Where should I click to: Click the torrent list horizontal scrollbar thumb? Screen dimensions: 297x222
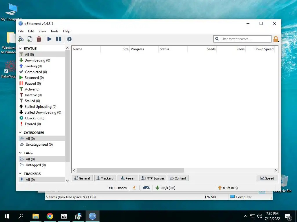coord(130,171)
